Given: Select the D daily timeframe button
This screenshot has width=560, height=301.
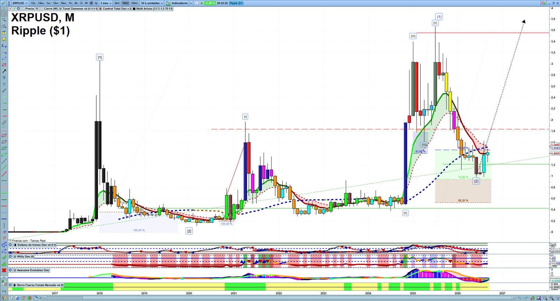Looking at the screenshot, I should (81, 3).
